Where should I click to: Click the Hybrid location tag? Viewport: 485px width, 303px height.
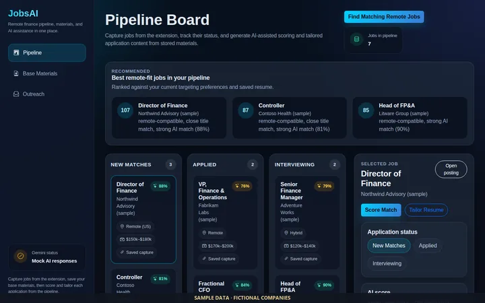coord(293,233)
